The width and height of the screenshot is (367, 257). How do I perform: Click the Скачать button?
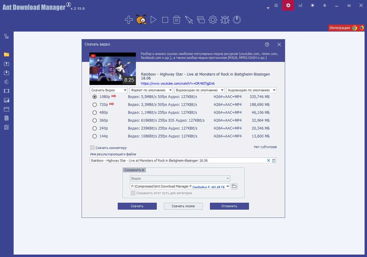137,206
